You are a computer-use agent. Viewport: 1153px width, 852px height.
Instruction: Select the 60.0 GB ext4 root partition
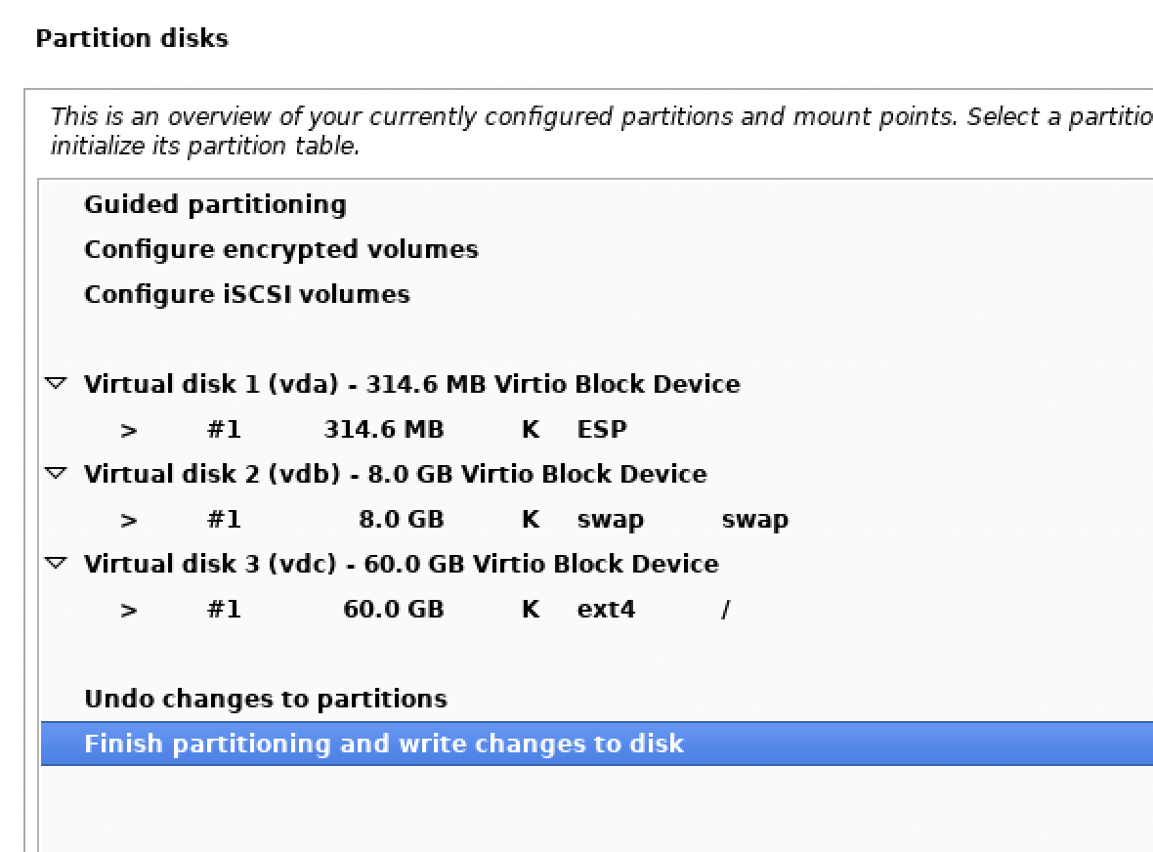click(393, 609)
